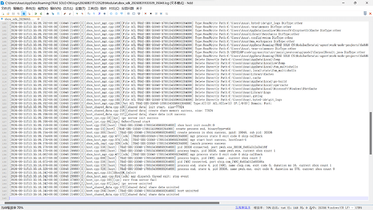The image size is (373, 210).
Task: Click the vertical scrollbar thumb
Action: click(370, 133)
